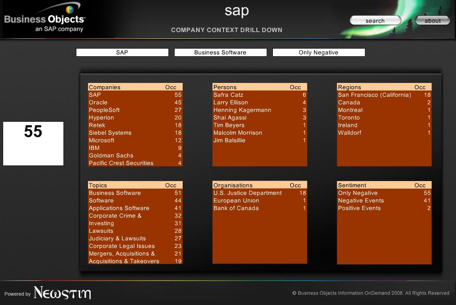Select Jim Balsillie person row
Image resolution: width=456 pixels, height=305 pixels.
point(259,140)
